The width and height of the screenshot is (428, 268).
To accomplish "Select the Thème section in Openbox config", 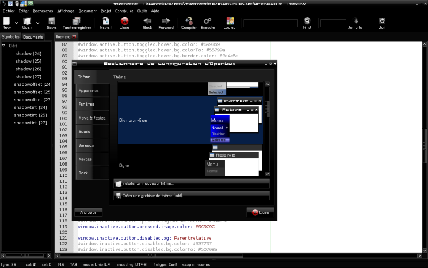I will (x=91, y=77).
